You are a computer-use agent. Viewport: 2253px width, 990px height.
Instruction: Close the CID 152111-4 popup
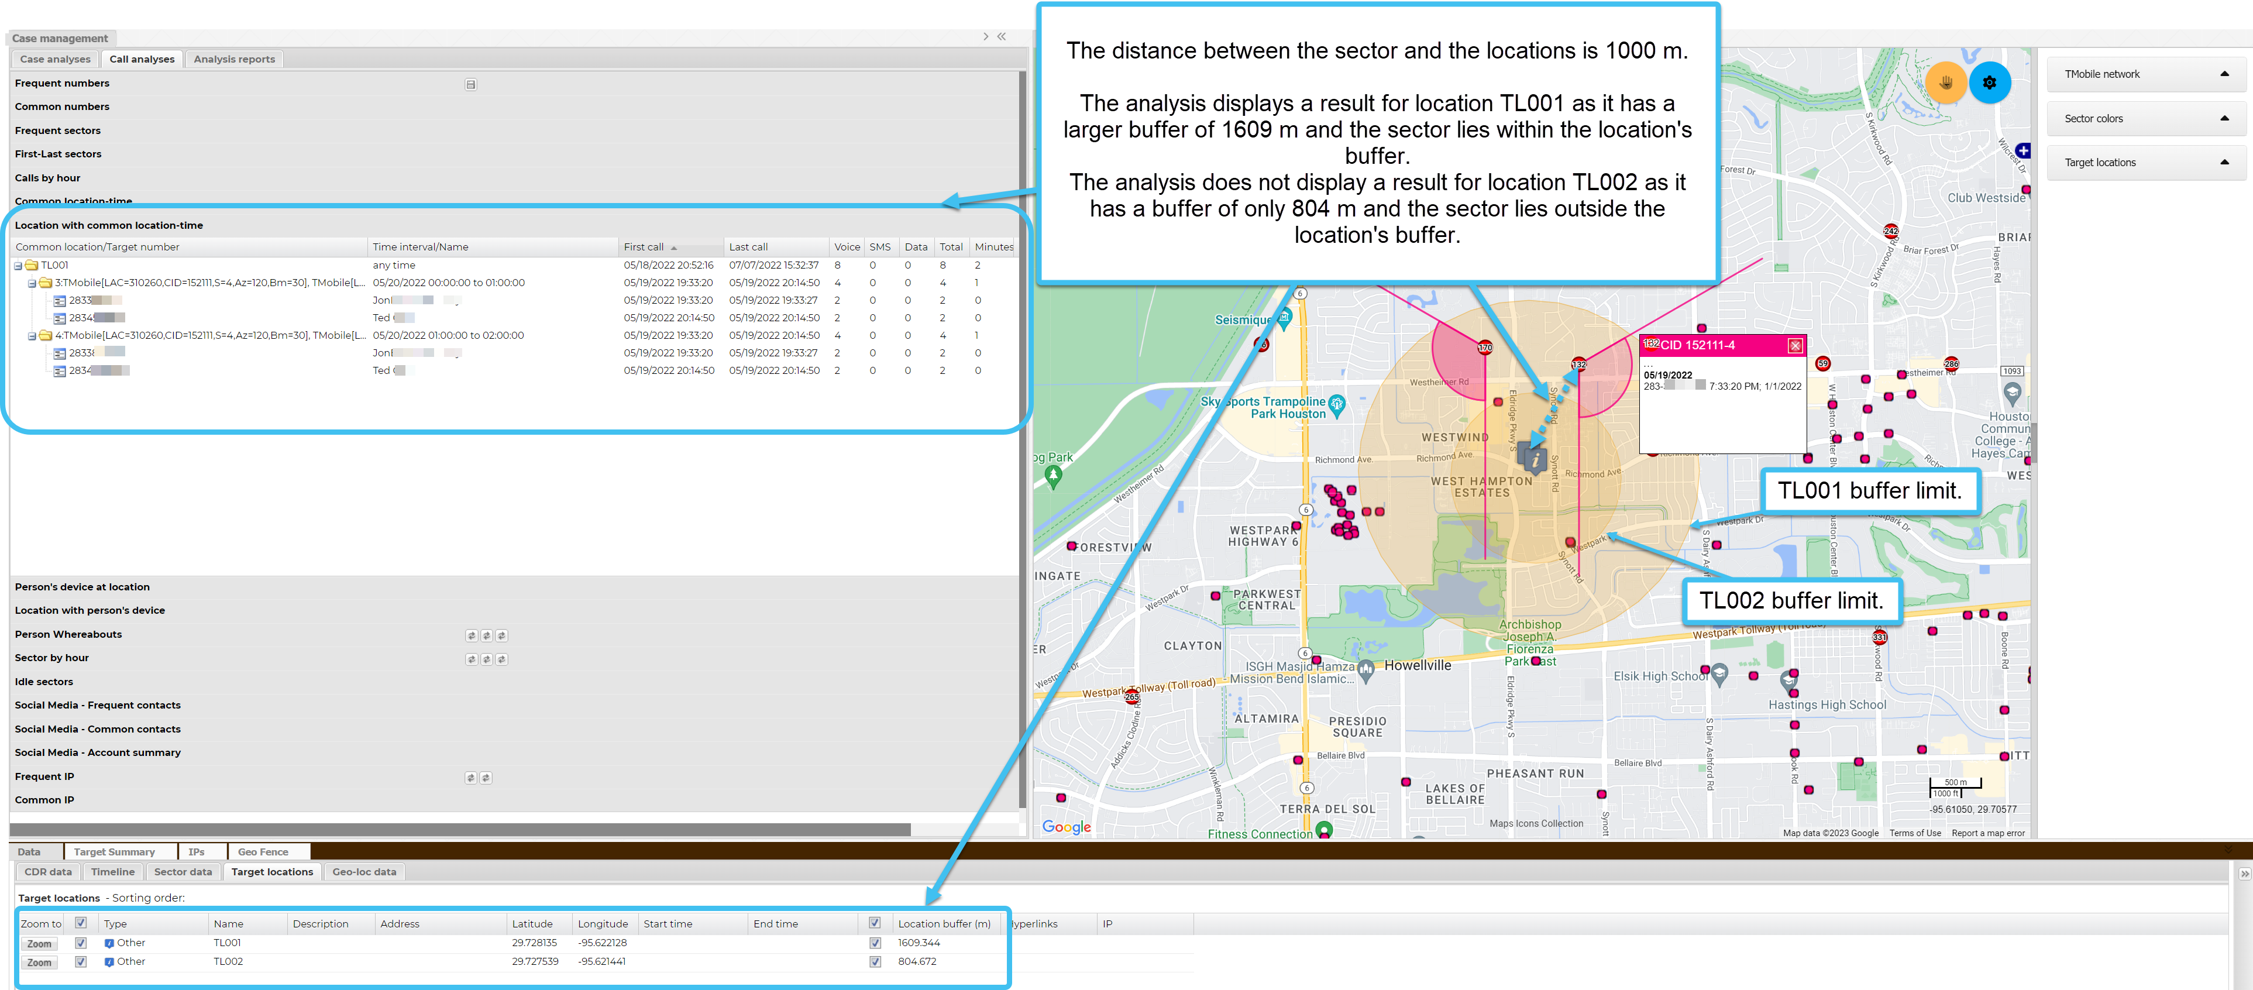click(x=1795, y=345)
